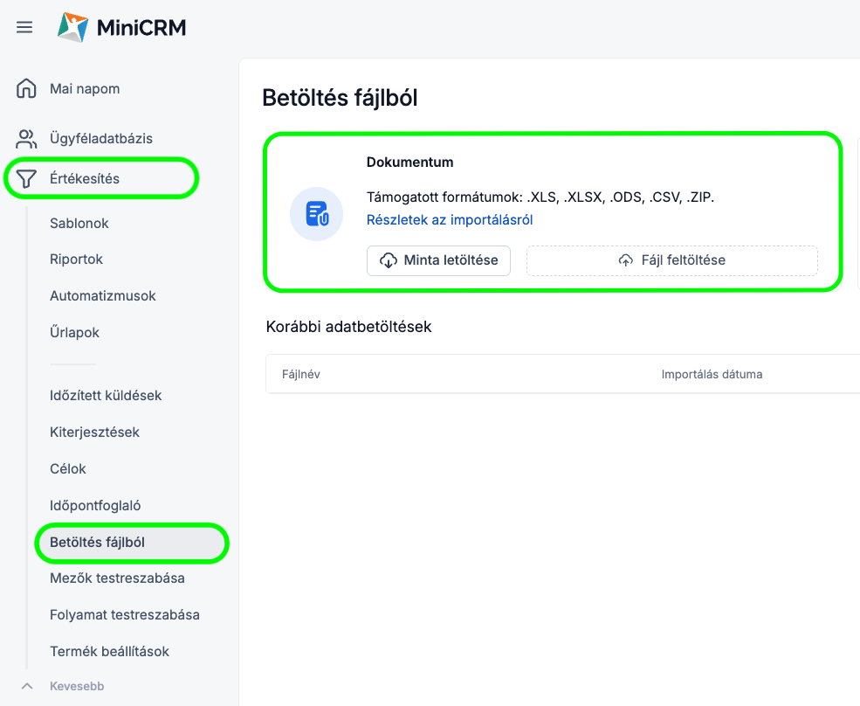Image resolution: width=860 pixels, height=706 pixels.
Task: Open Űrlapok from the sidebar
Action: click(x=75, y=333)
